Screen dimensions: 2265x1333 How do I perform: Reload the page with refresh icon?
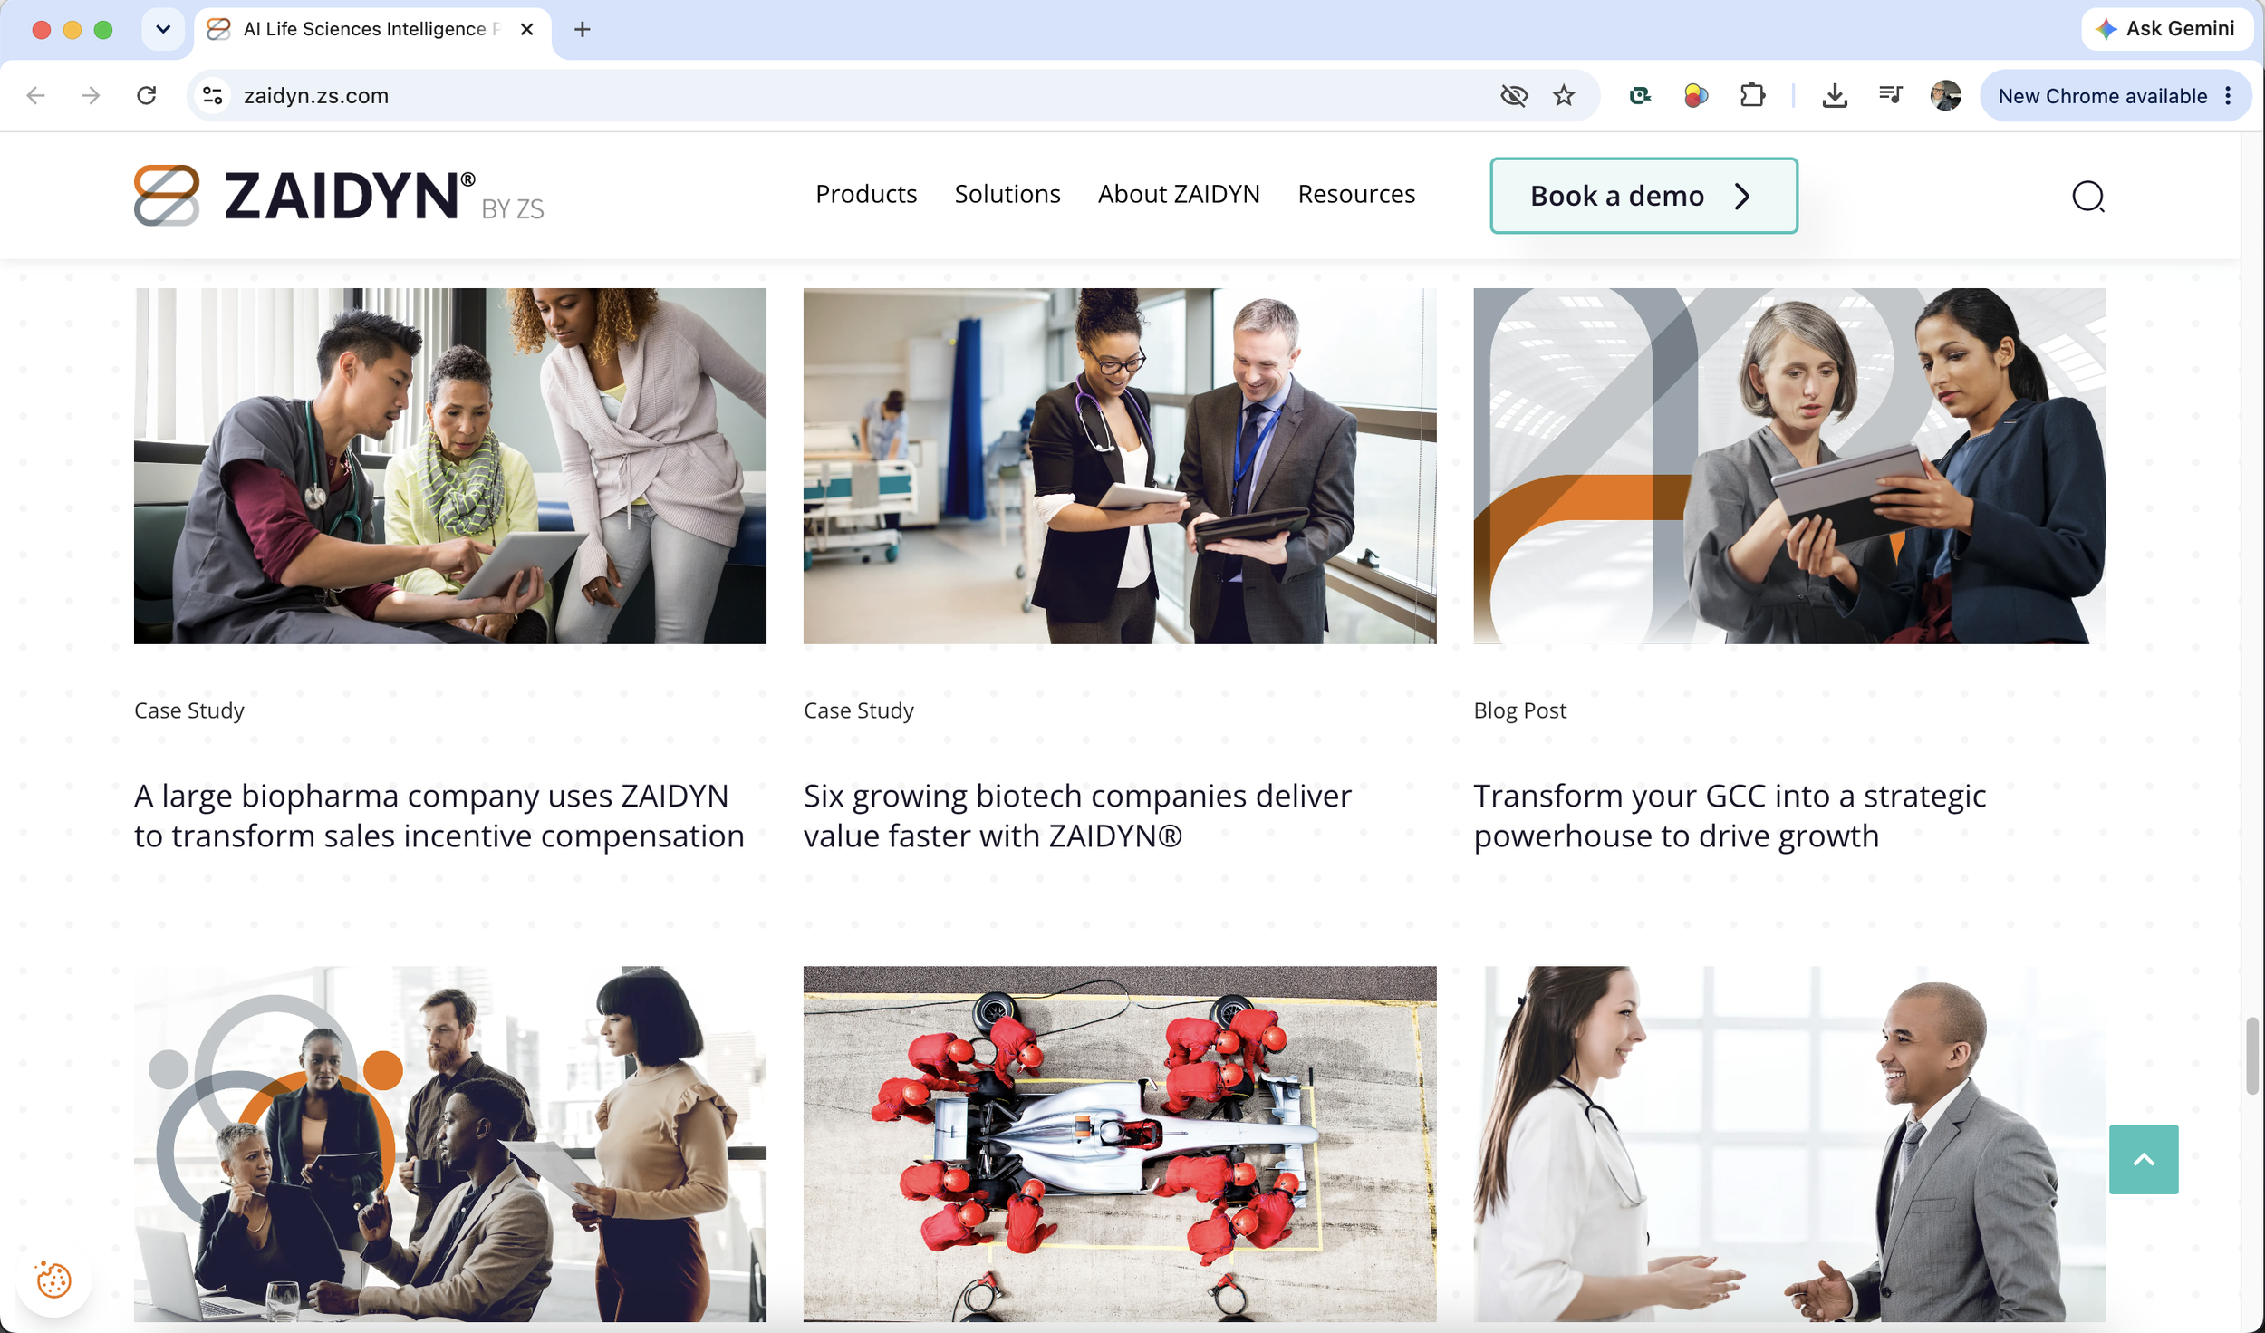(x=146, y=95)
